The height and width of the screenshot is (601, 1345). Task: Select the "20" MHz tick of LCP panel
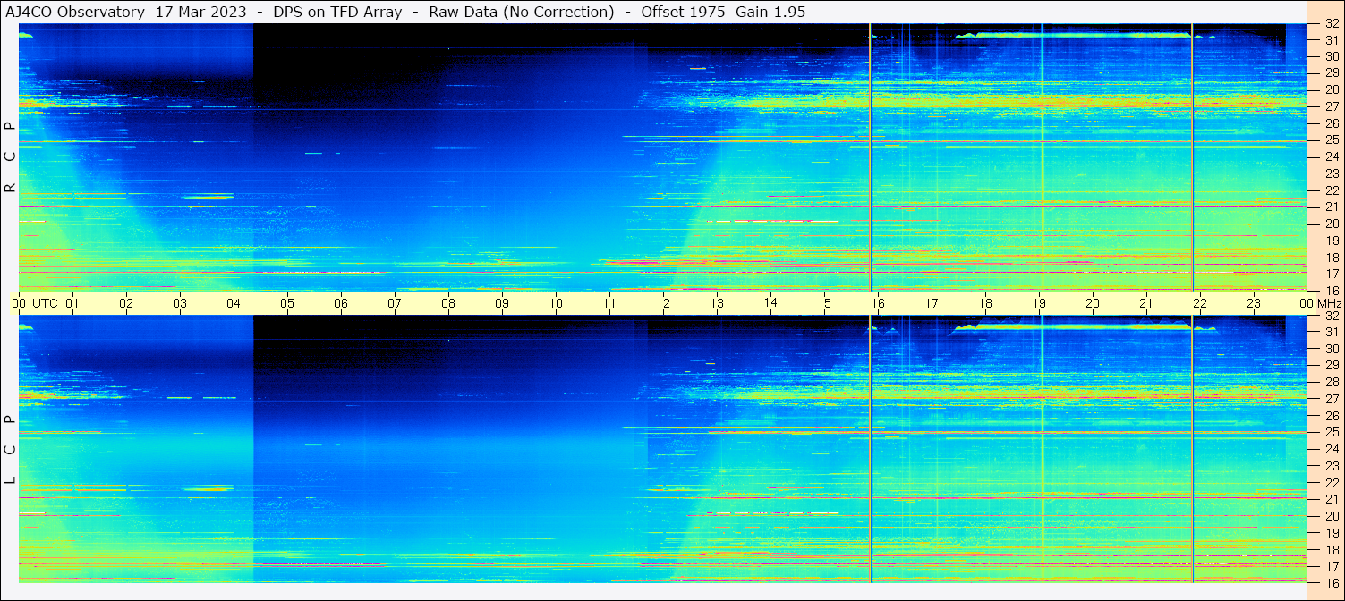1331,516
